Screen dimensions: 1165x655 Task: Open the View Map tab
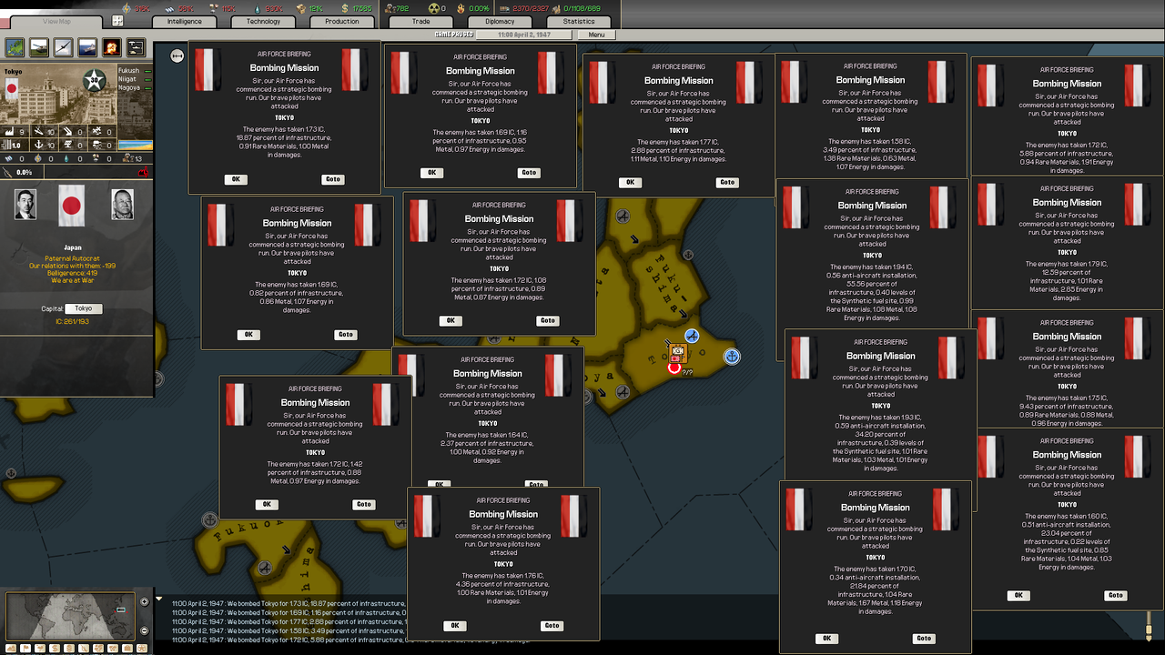[x=56, y=21]
